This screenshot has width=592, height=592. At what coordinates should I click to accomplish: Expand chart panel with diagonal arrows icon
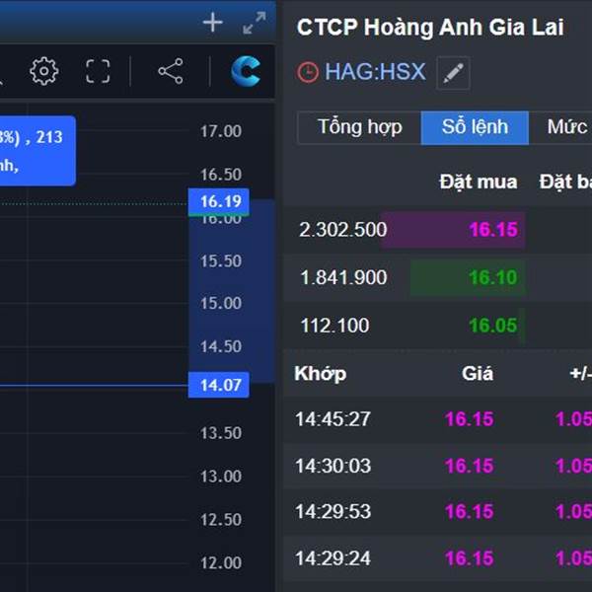[x=255, y=23]
